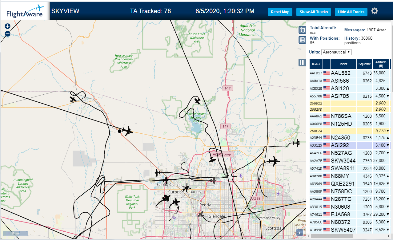Sort table by ICAO column header
The width and height of the screenshot is (393, 240).
click(316, 64)
